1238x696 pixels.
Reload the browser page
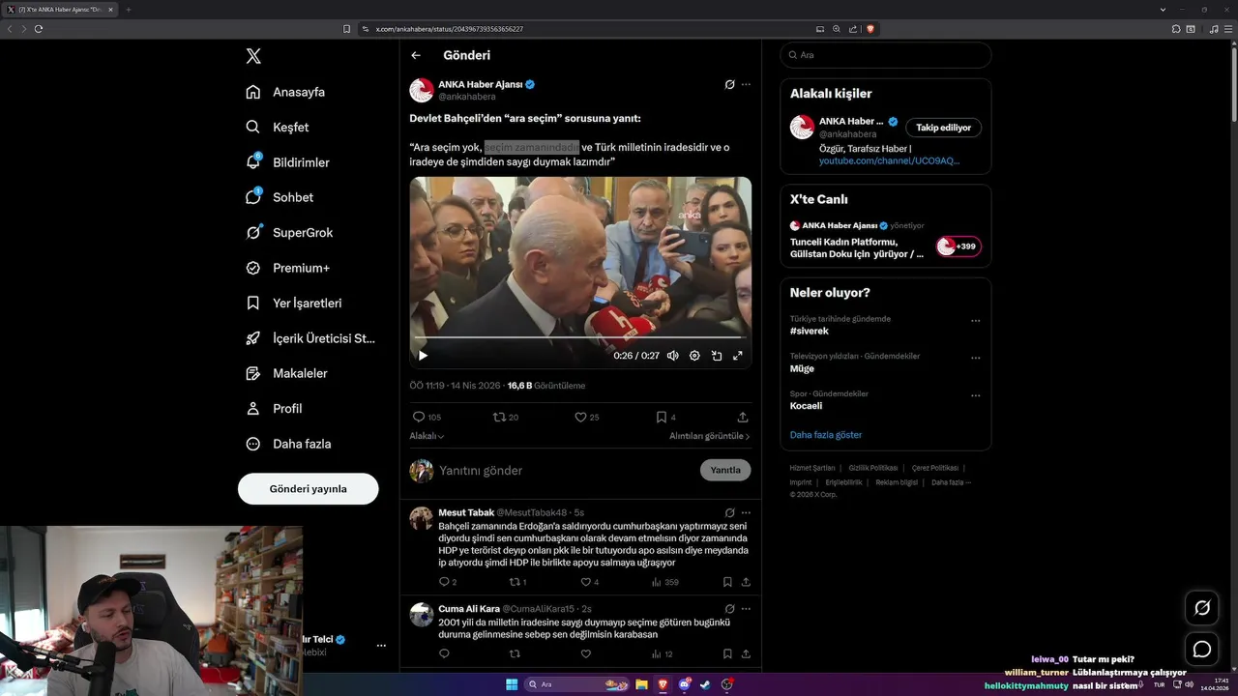click(39, 29)
